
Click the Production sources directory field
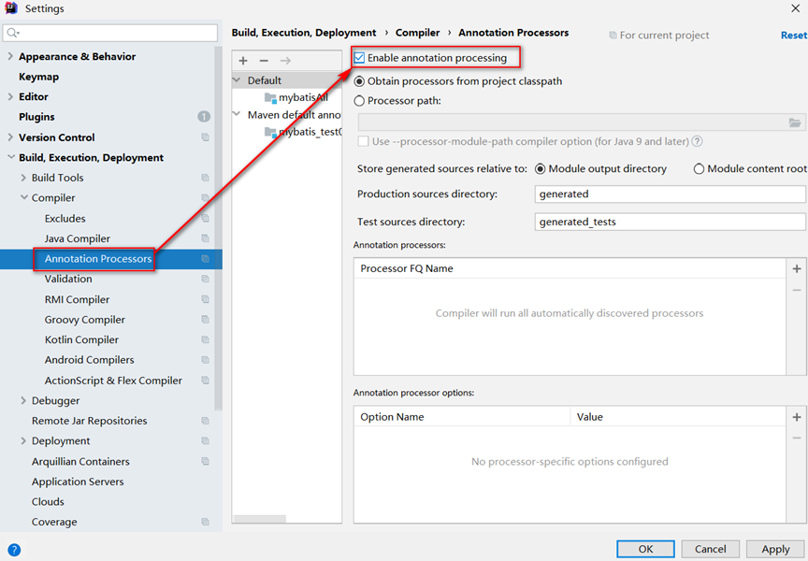tap(670, 194)
